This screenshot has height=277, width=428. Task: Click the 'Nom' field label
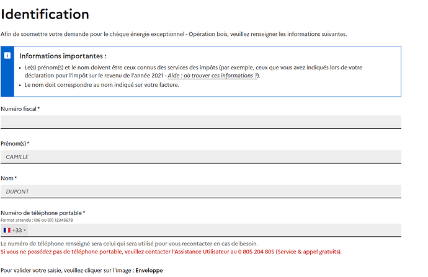tap(9, 178)
